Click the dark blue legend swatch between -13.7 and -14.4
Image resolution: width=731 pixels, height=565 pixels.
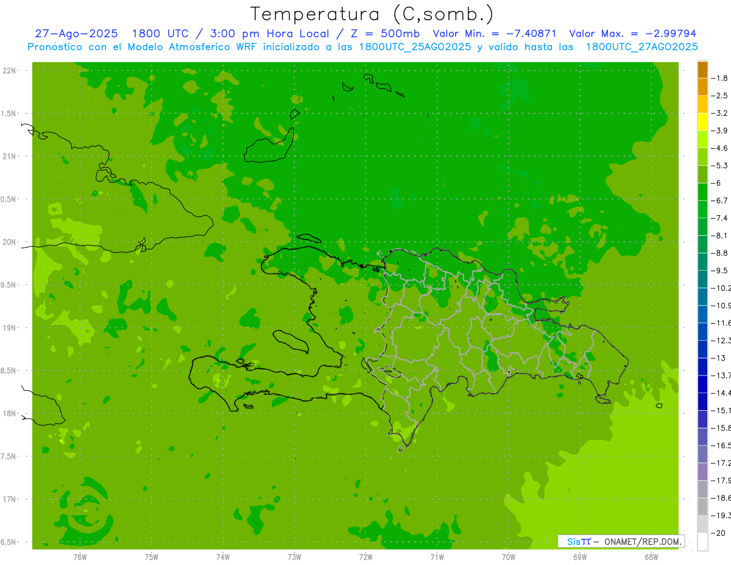click(x=702, y=384)
